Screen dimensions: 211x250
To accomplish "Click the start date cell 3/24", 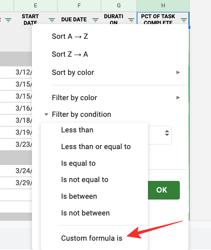I will [23, 171].
